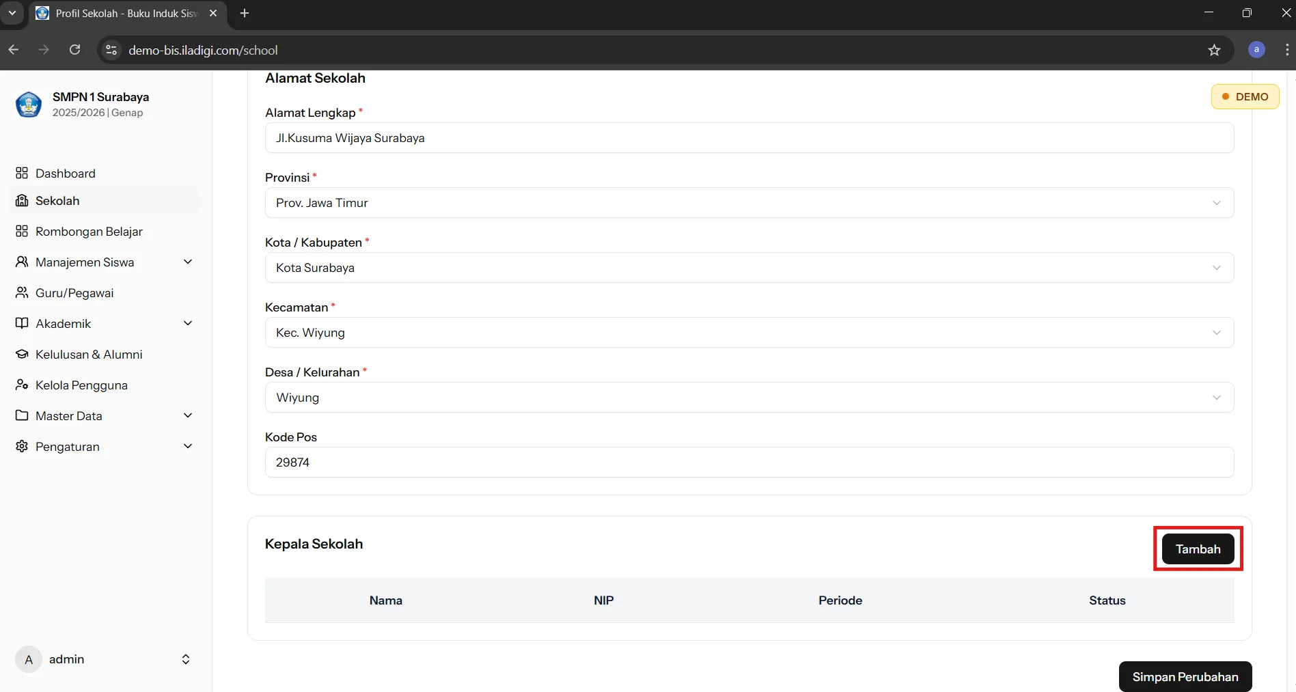Open the Chrome profile avatar
Screen dimensions: 1296x692
pyautogui.click(x=1256, y=50)
